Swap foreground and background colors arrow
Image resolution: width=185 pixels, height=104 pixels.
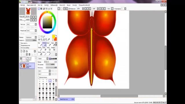tap(56, 36)
